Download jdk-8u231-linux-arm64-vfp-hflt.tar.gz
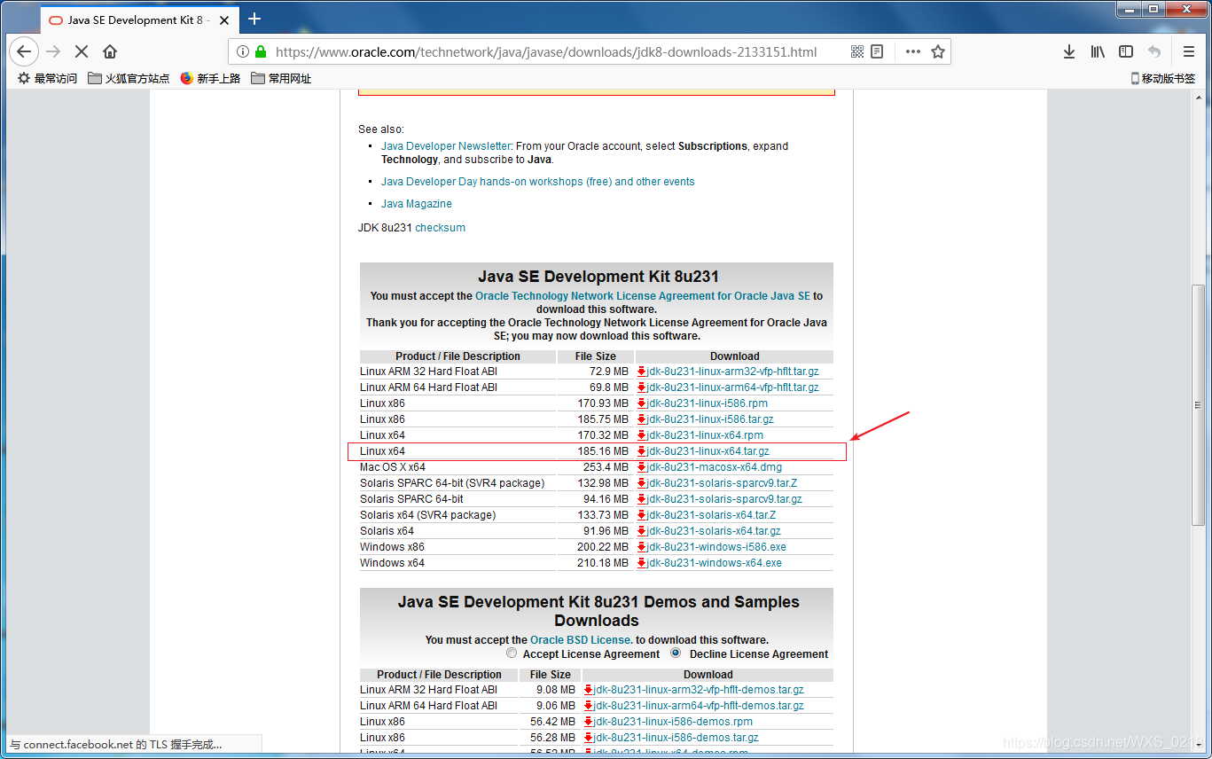1212x759 pixels. click(732, 387)
